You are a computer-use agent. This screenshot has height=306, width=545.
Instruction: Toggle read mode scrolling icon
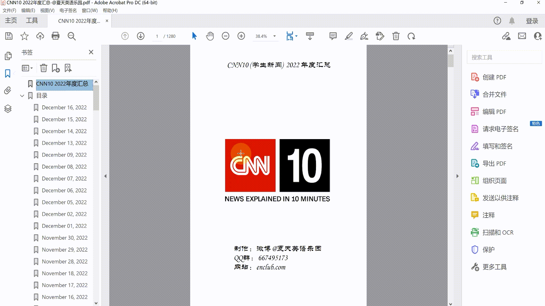coord(310,36)
